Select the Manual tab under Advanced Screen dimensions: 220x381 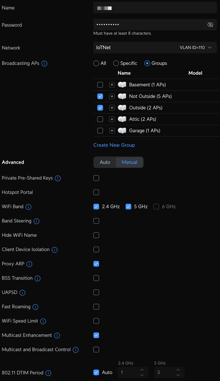pyautogui.click(x=129, y=162)
